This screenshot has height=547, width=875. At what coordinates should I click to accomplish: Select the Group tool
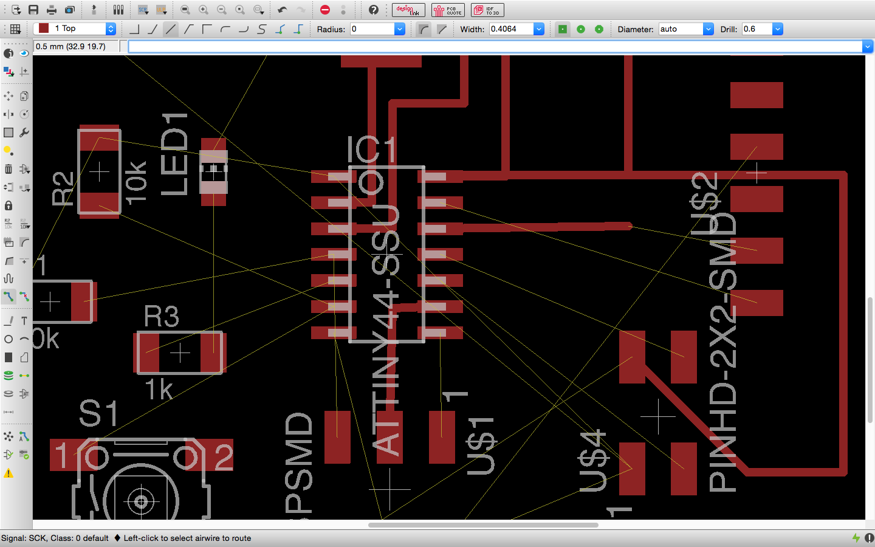pyautogui.click(x=9, y=132)
